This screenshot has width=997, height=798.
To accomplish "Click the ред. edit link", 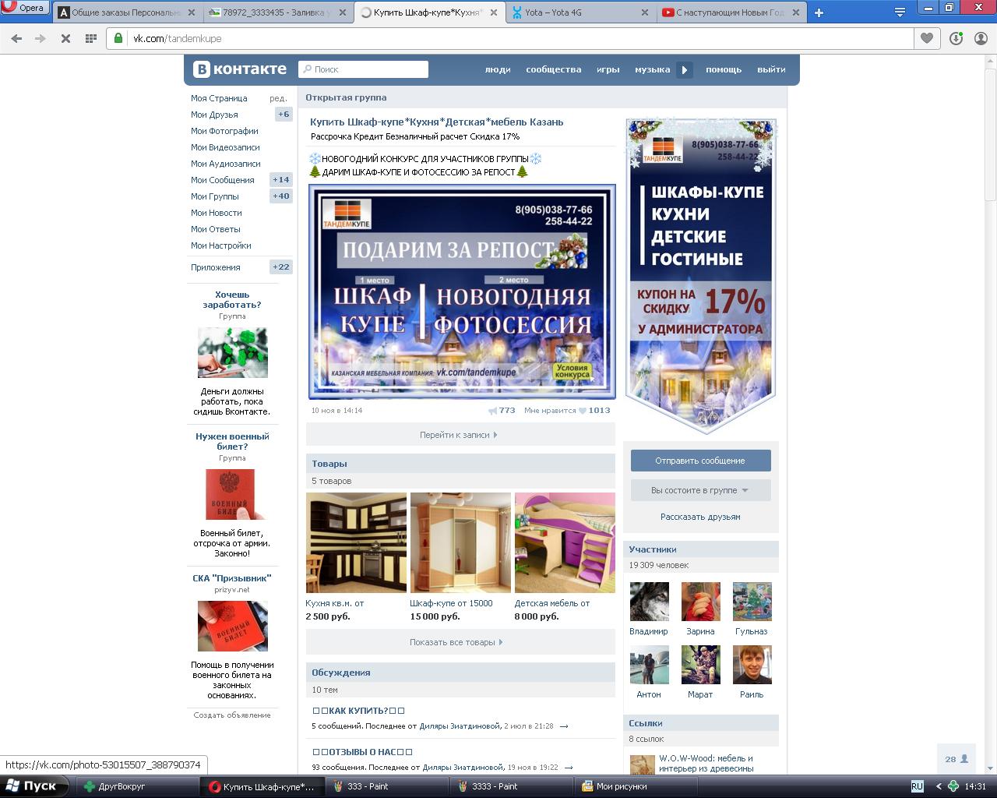I will [278, 98].
